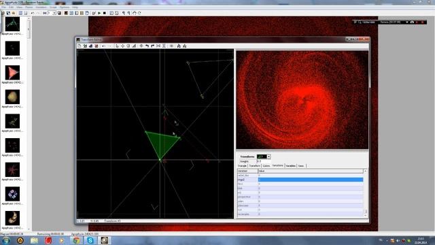Flip triangle horizontally in editor toolbar
The height and width of the screenshot is (245, 435).
pyautogui.click(x=158, y=46)
